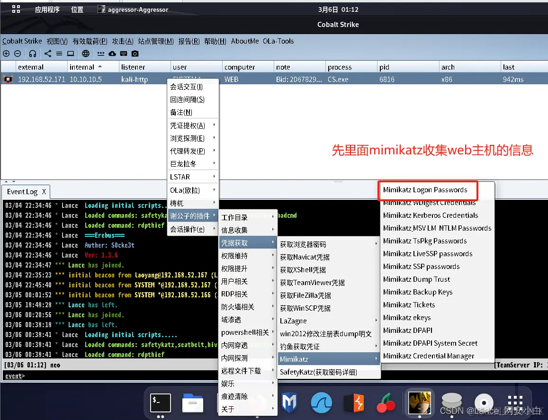Click log line 'Ver: 1.3.6'
The height and width of the screenshot is (420, 548).
101,255
